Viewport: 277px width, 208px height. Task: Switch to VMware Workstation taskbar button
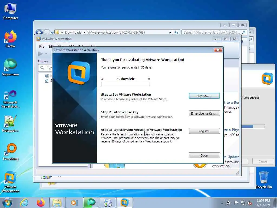point(124,203)
